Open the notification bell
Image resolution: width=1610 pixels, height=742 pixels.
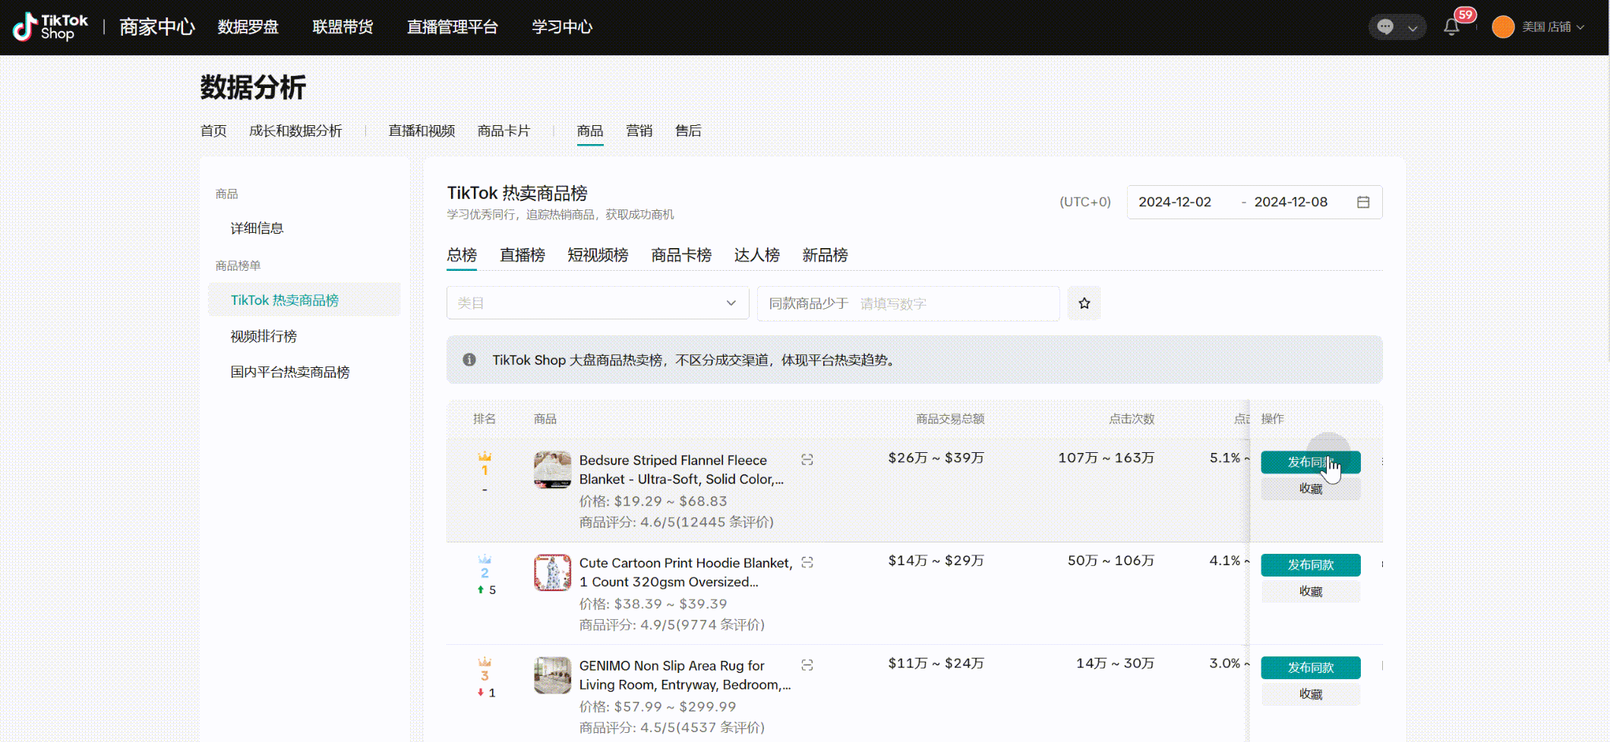(x=1451, y=27)
